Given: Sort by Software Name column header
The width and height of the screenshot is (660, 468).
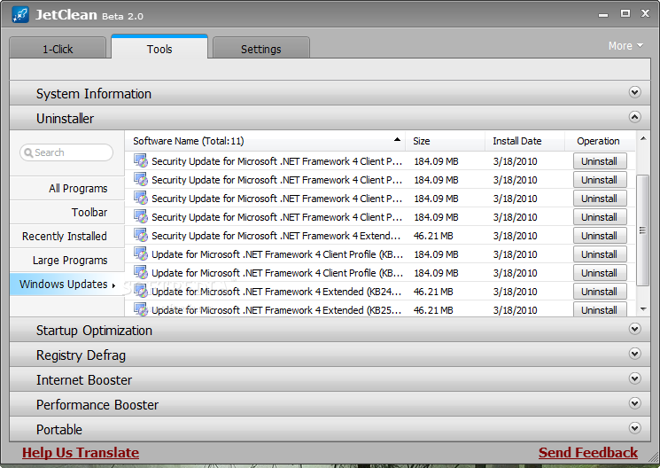Looking at the screenshot, I should (x=265, y=141).
